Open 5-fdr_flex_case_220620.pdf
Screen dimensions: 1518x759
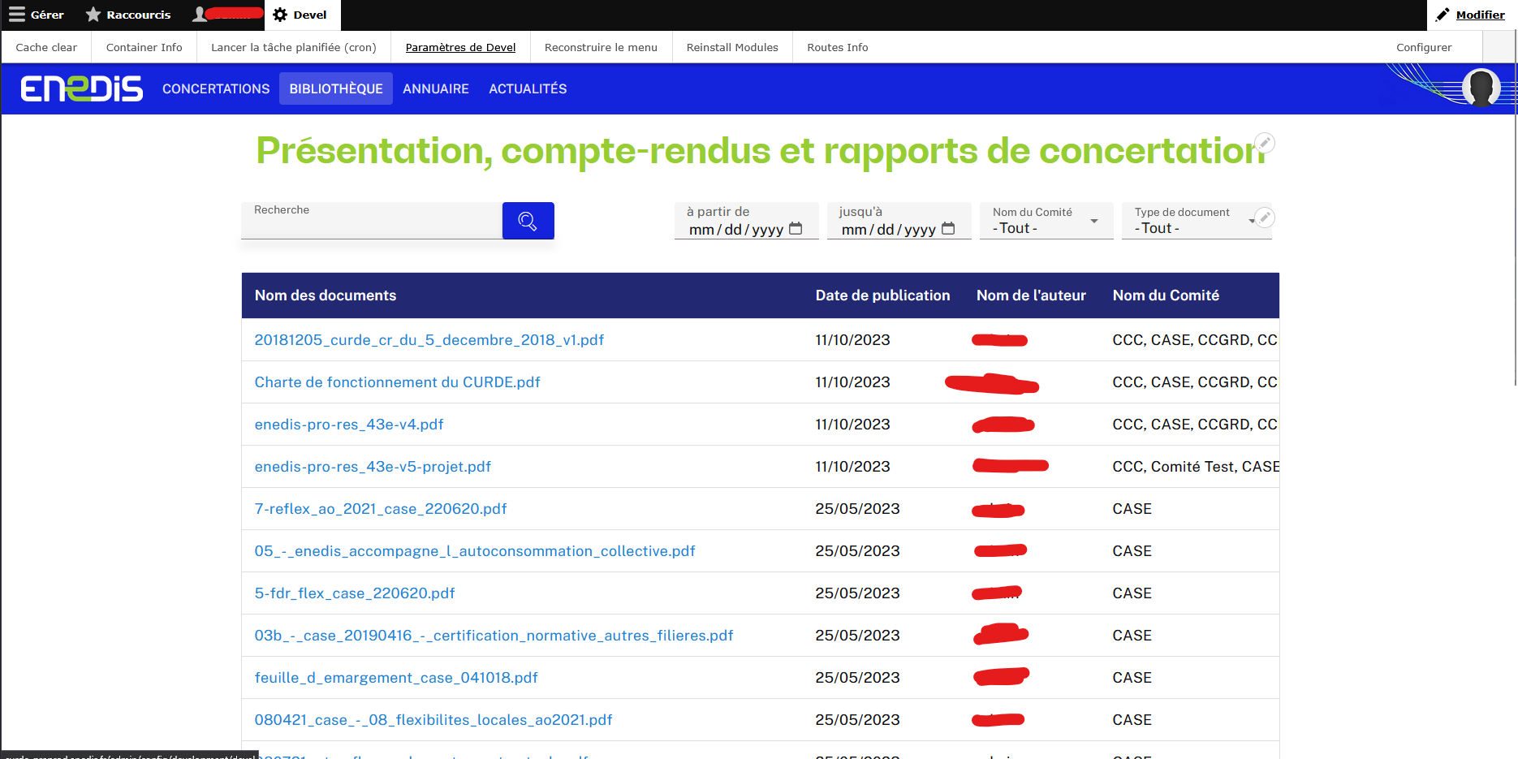coord(355,593)
